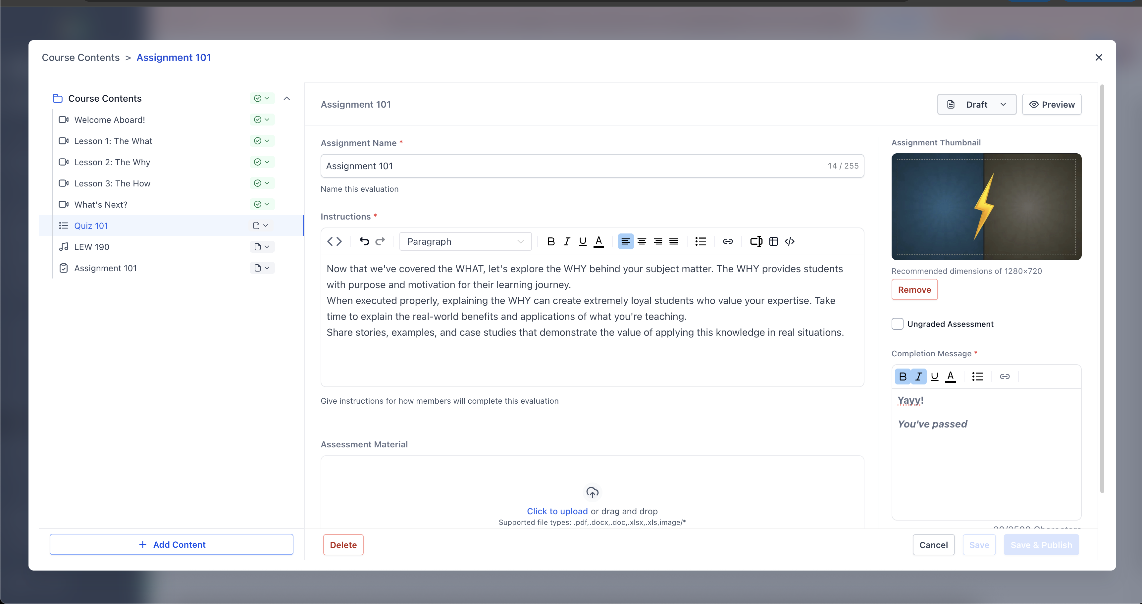Toggle source code view in Instructions editor
Screen dimensions: 1142x604
[334, 241]
